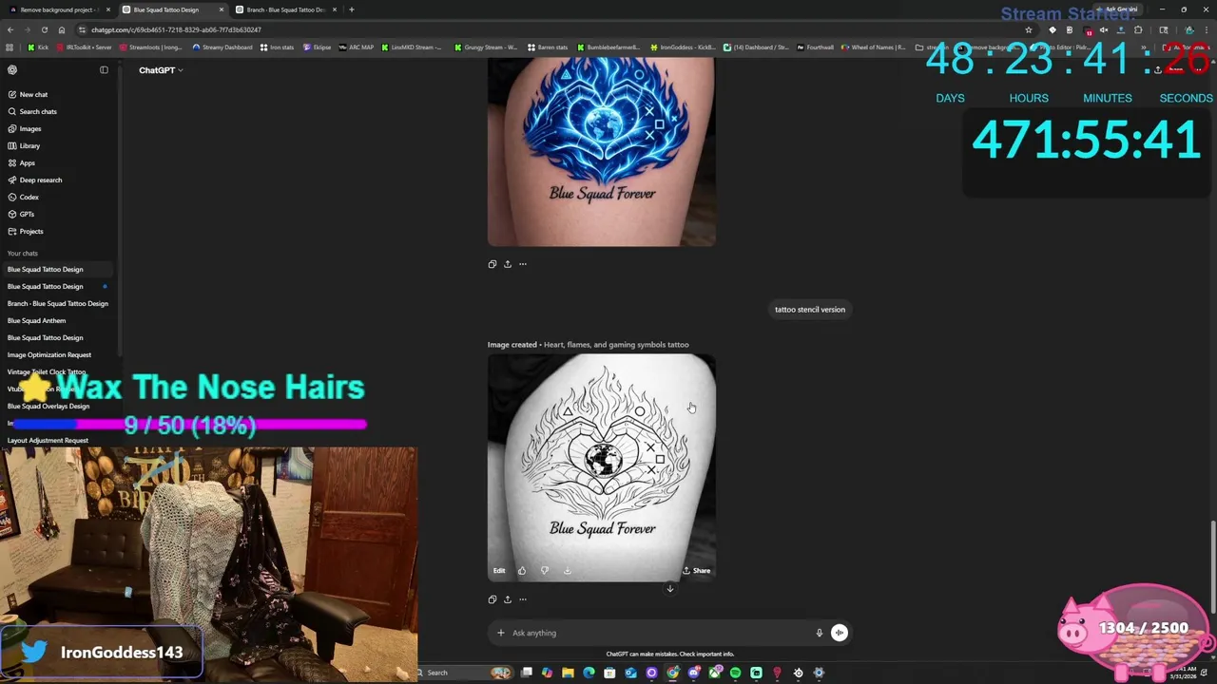Collapse the ChatGPT sidebar panel icon
Image resolution: width=1217 pixels, height=684 pixels.
[104, 69]
